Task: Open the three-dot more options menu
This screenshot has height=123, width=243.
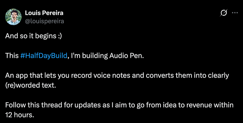Action: click(x=235, y=13)
